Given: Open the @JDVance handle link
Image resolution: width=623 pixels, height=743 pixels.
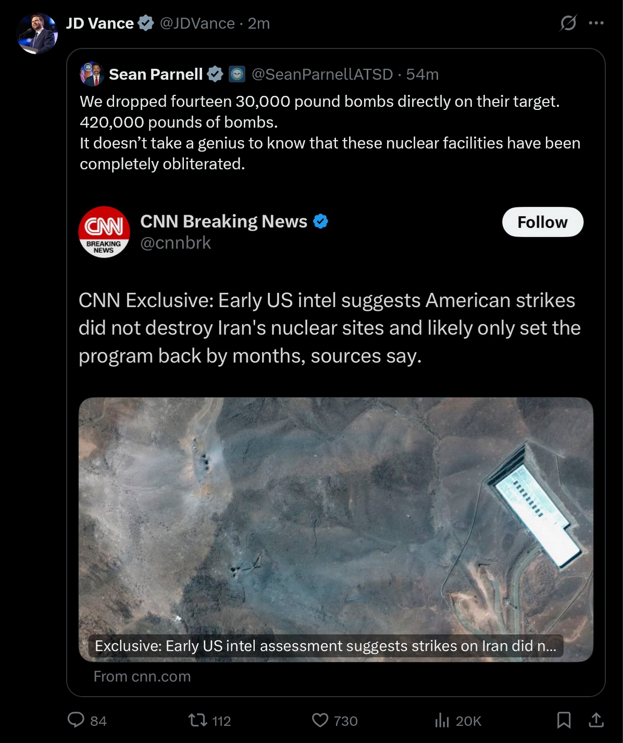Looking at the screenshot, I should [x=197, y=23].
